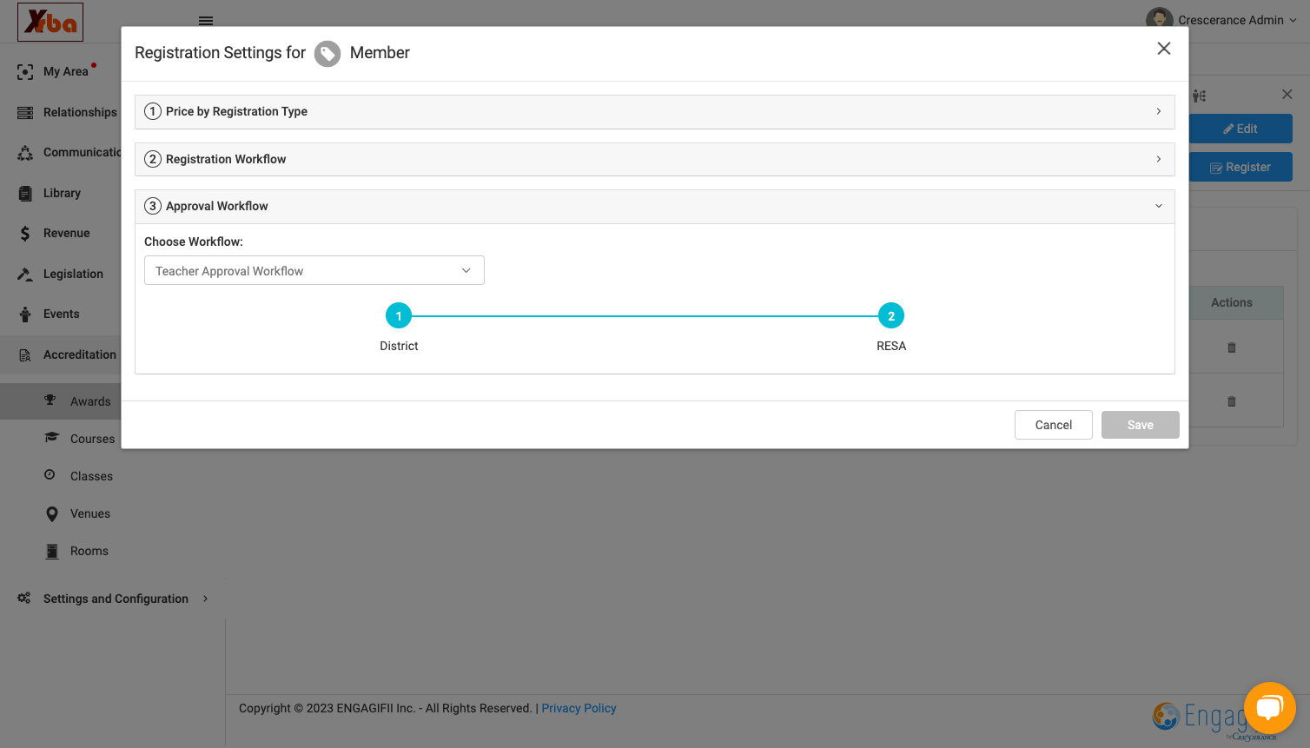
Task: Click the Revenue dollar icon
Action: [x=25, y=234]
